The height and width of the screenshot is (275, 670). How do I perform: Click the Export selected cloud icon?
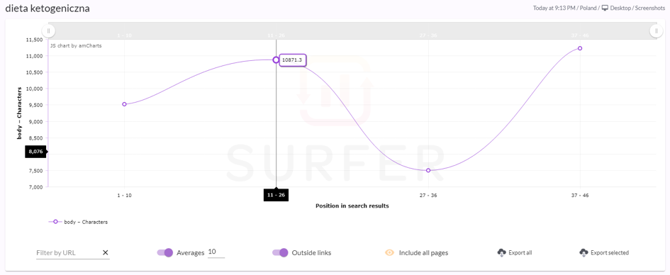pos(584,253)
